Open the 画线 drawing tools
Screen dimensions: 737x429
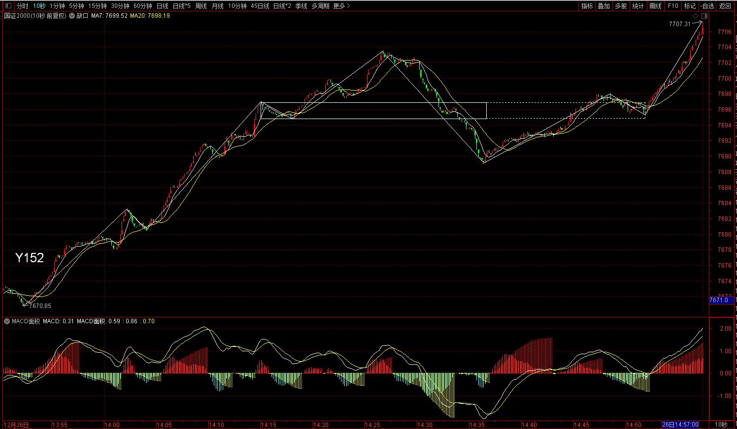655,6
